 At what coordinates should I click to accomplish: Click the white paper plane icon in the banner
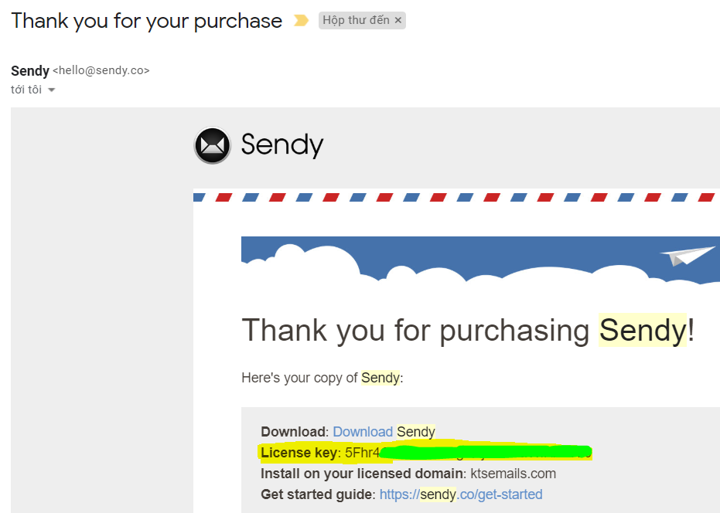pos(688,255)
